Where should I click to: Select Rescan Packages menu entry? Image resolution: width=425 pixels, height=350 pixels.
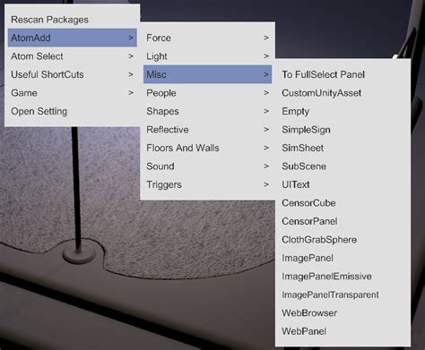click(73, 20)
